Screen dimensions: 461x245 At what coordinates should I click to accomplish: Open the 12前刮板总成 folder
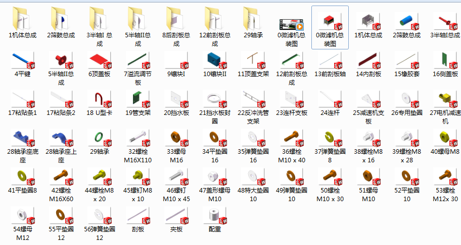coord(215,27)
